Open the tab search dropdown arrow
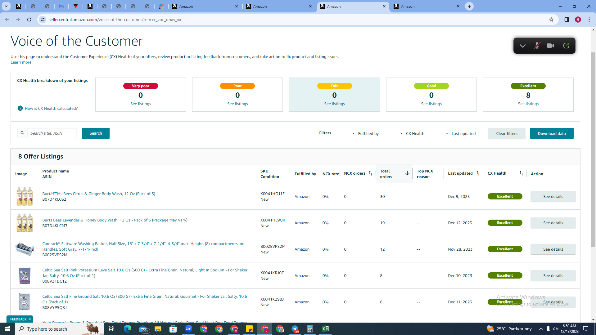 point(6,6)
